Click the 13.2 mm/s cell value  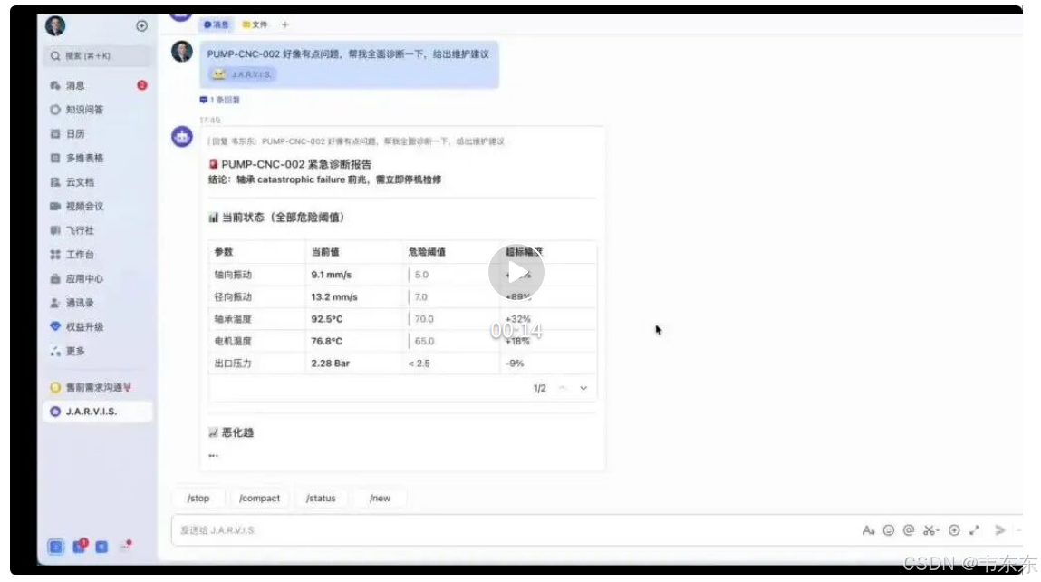[x=334, y=297]
